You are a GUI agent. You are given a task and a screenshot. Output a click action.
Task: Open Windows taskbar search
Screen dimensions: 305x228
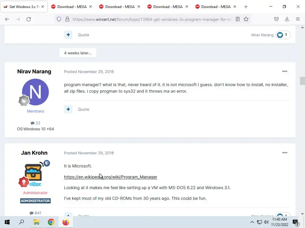[21, 222]
